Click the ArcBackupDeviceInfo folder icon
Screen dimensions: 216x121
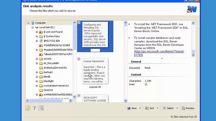(41, 68)
